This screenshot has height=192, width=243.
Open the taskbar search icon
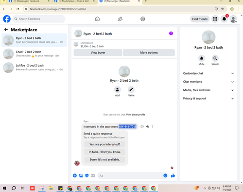[x=14, y=188]
